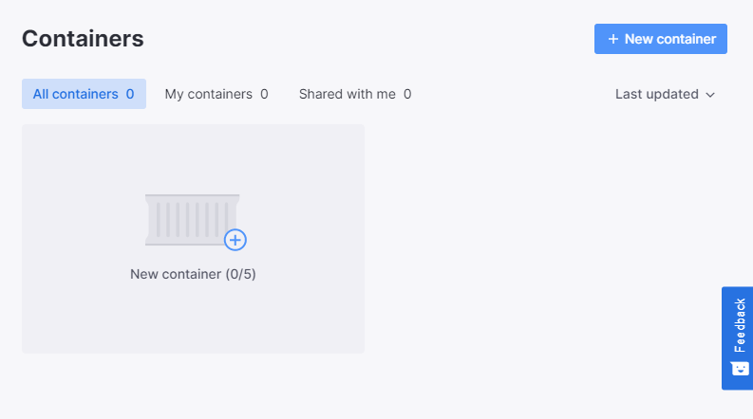Click the empty new container card

pos(193,239)
